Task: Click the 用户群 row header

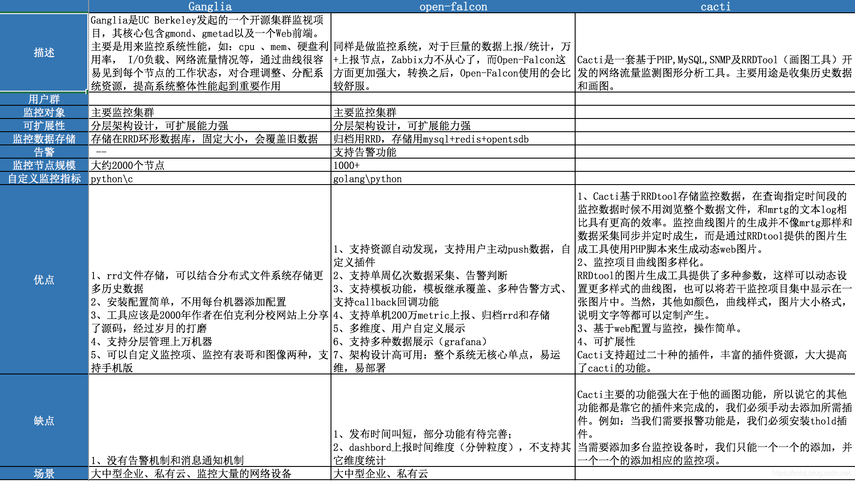Action: [x=44, y=99]
